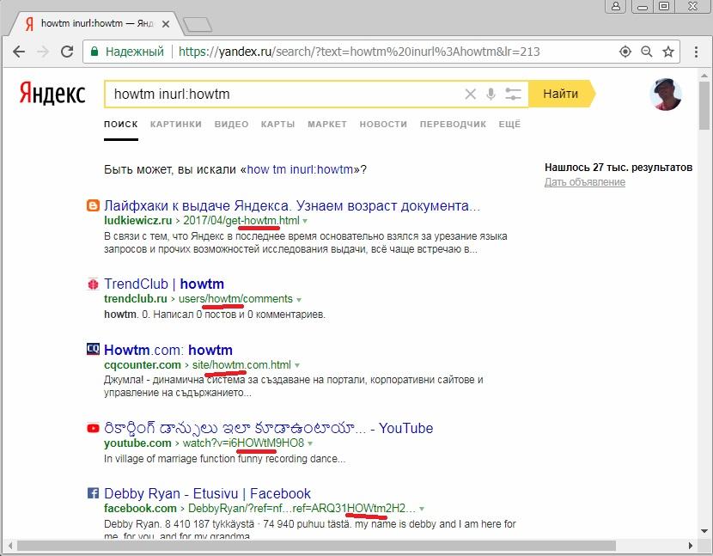Click the location target icon in address bar
This screenshot has height=556, width=713.
click(625, 52)
